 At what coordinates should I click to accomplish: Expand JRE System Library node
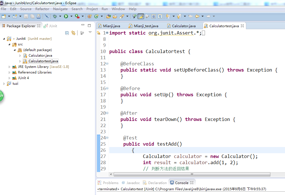pyautogui.click(x=10, y=67)
